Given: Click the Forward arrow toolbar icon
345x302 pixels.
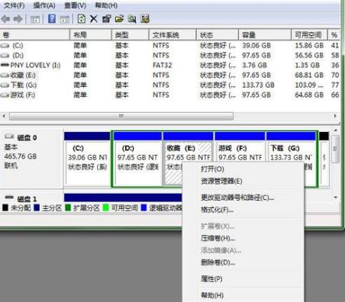Looking at the screenshot, I should [x=18, y=19].
